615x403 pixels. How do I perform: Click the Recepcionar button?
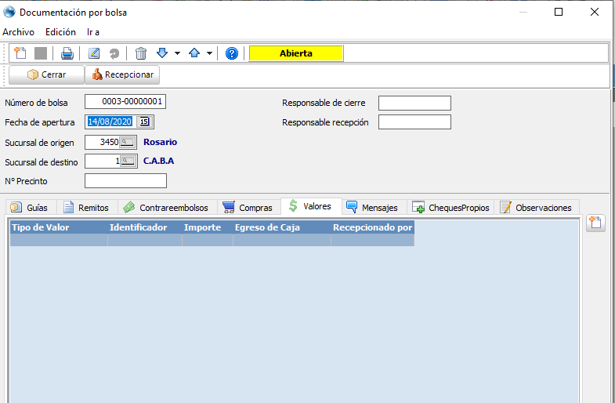point(122,74)
